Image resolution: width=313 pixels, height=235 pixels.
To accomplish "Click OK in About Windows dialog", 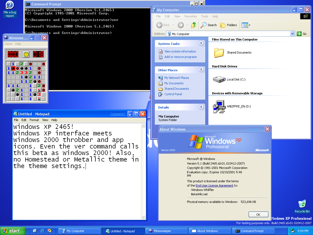I will tap(258, 214).
